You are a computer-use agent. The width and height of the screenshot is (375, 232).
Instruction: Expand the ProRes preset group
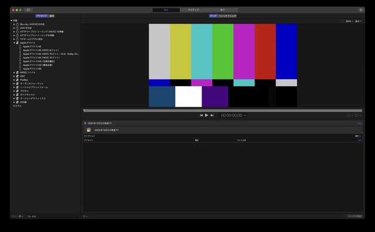(x=14, y=80)
